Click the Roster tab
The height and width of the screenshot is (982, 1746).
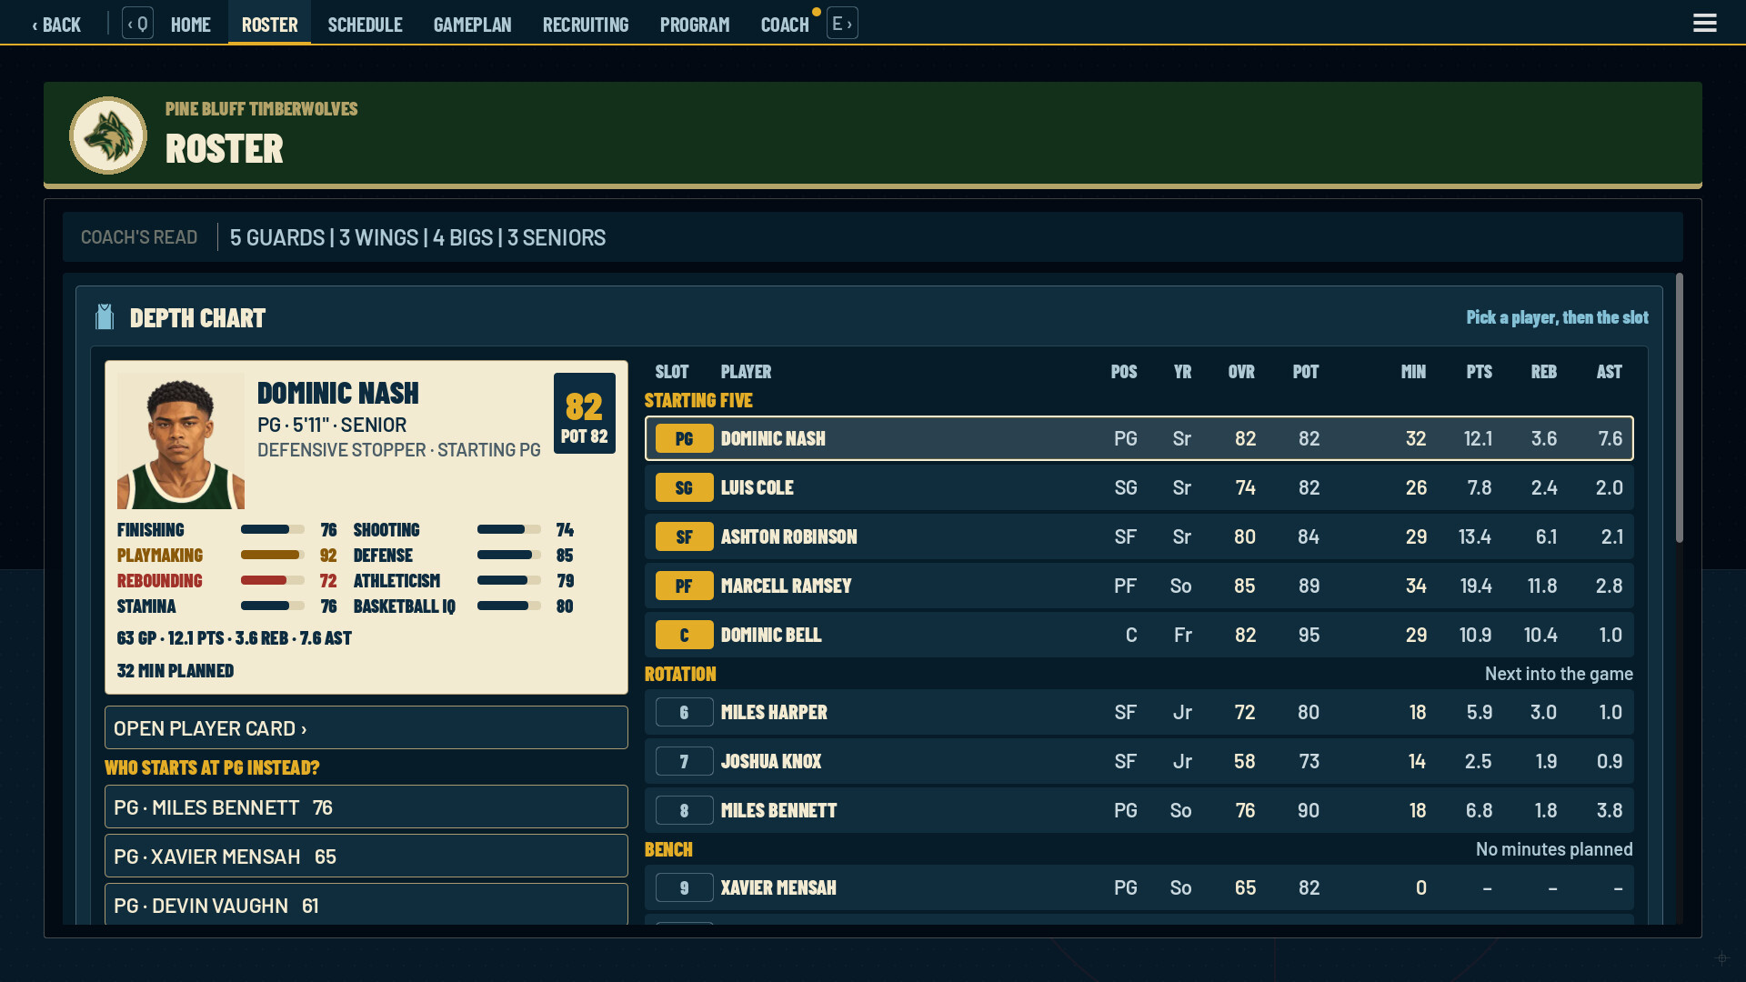coord(269,23)
